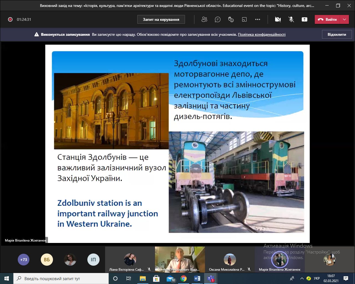This screenshot has width=355, height=284.
Task: Open raise hand and reactions
Action: (x=231, y=19)
